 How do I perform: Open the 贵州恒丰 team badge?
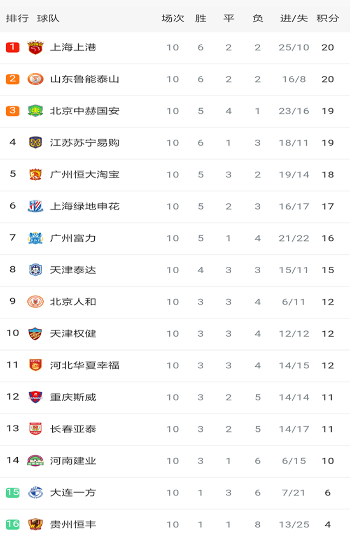pos(35,524)
